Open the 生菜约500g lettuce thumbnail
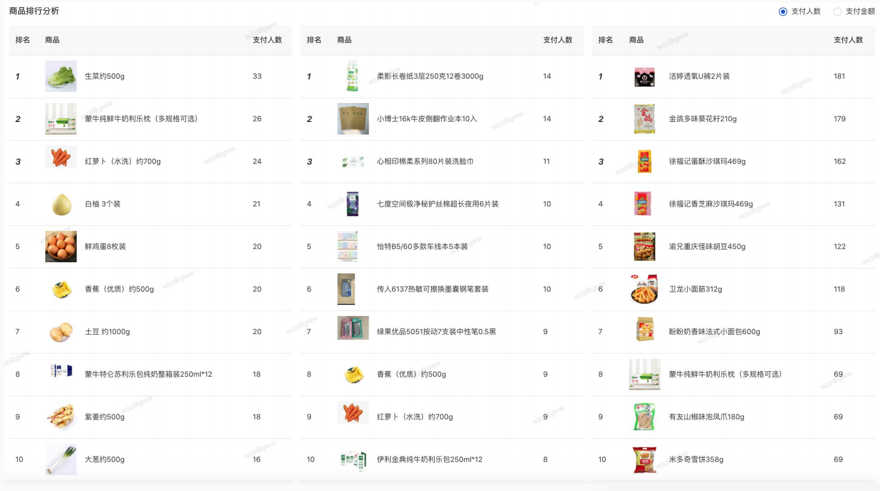 [x=61, y=76]
